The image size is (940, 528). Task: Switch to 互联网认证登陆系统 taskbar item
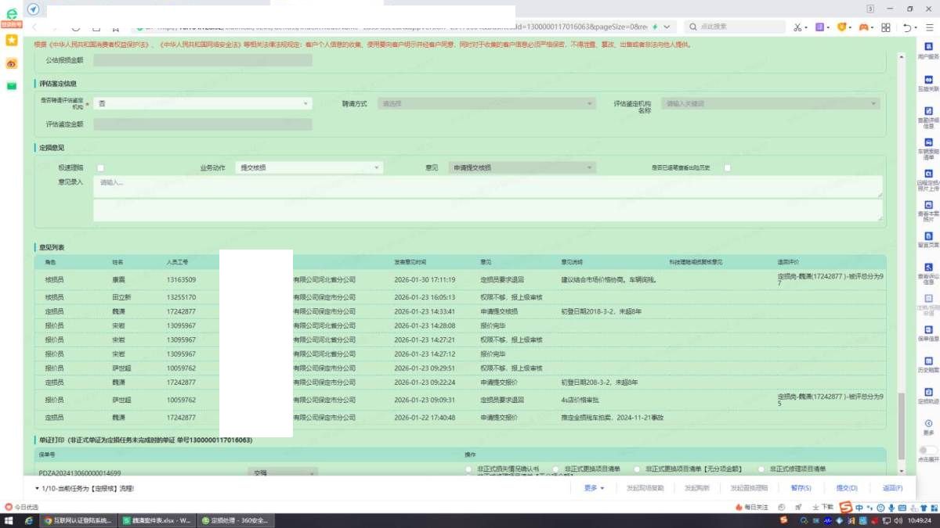click(x=79, y=520)
